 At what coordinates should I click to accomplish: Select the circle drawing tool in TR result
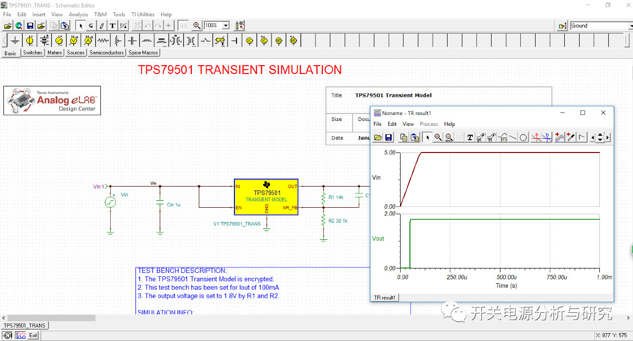pyautogui.click(x=523, y=138)
